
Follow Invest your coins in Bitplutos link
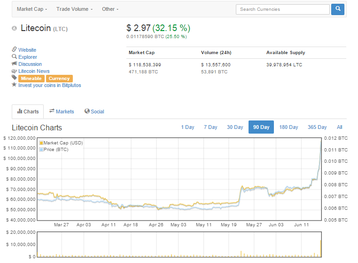pyautogui.click(x=49, y=85)
